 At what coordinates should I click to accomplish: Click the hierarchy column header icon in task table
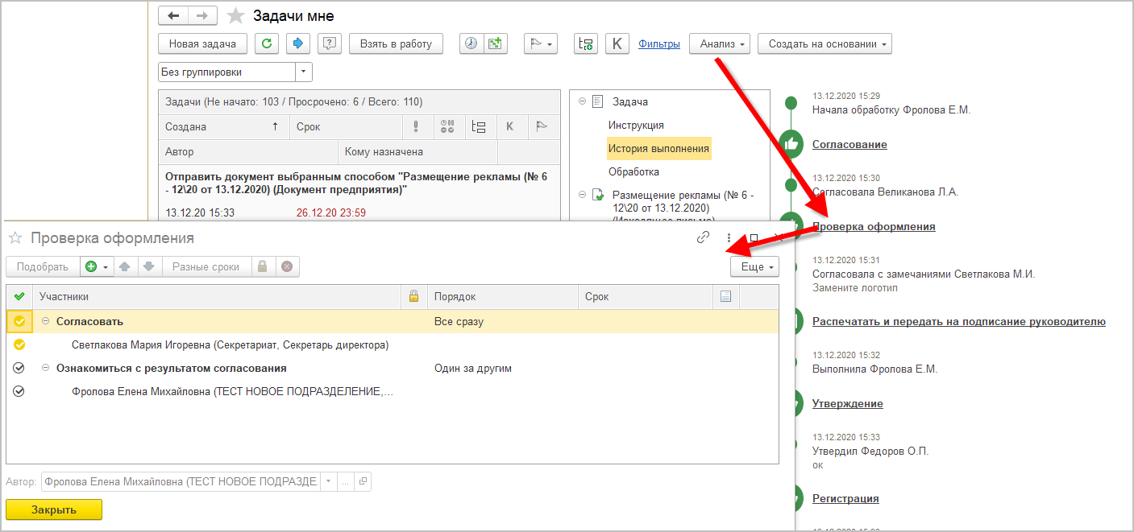click(x=479, y=126)
